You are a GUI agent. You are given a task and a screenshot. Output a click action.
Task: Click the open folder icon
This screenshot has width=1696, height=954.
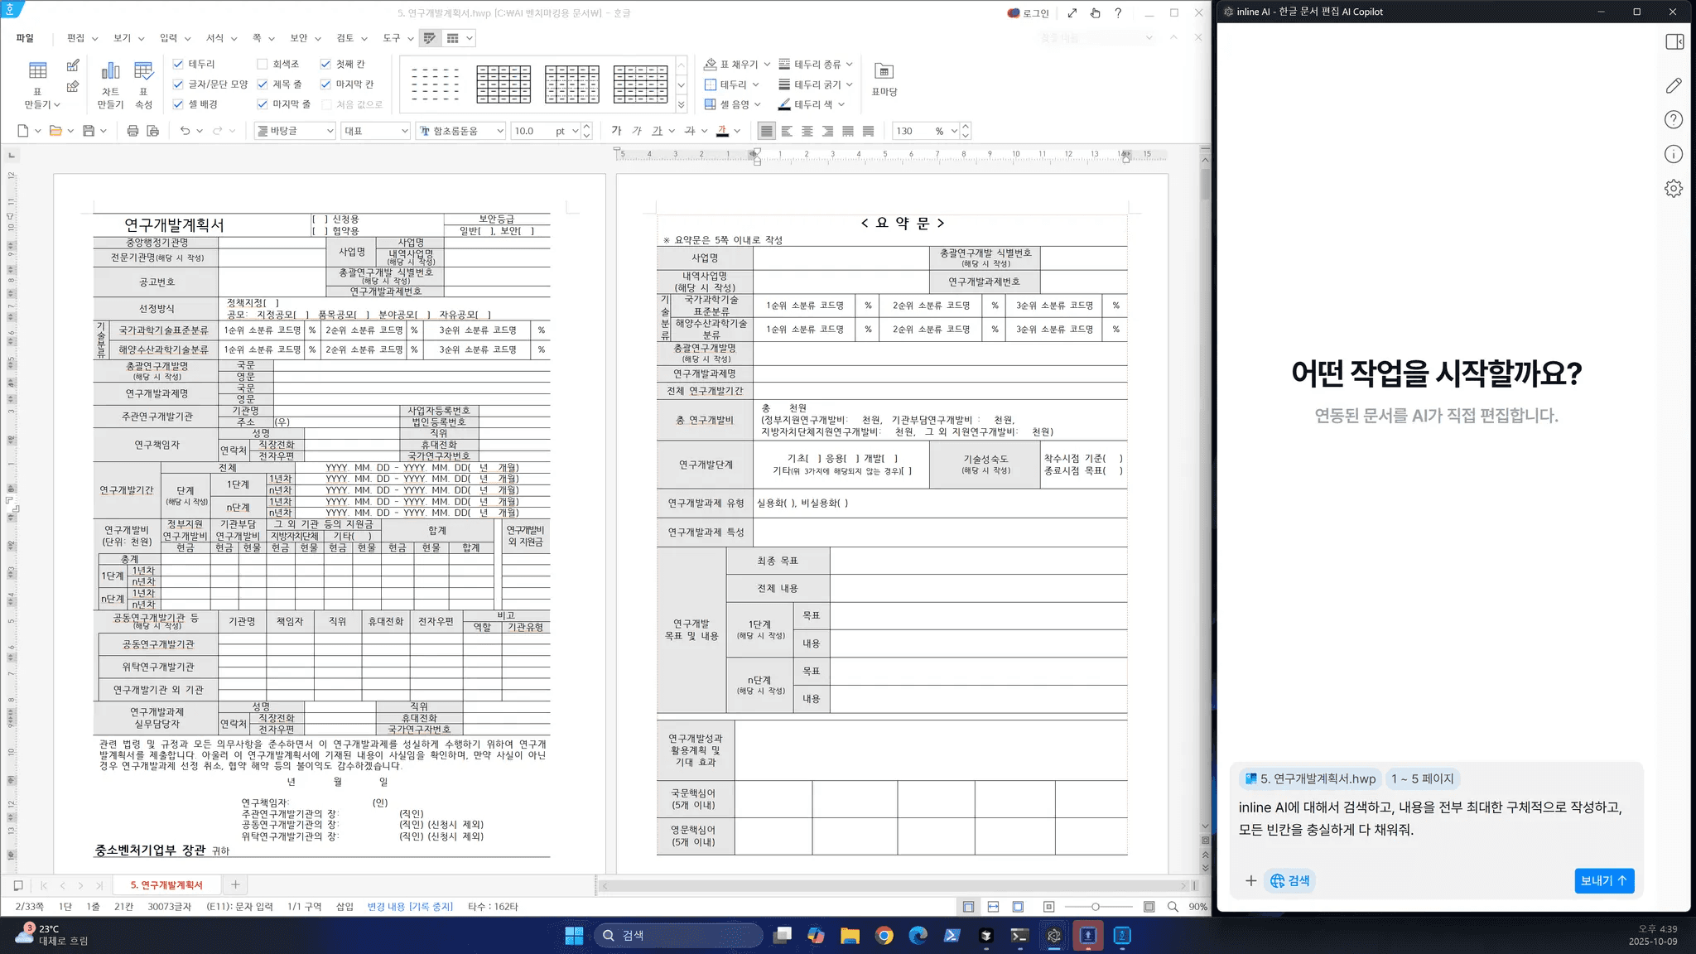pyautogui.click(x=55, y=131)
